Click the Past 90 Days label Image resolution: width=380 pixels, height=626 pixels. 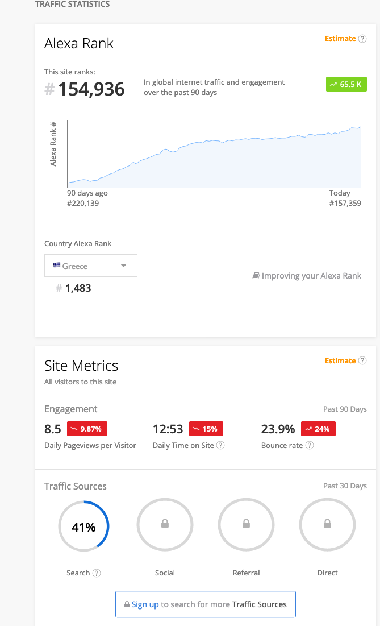(x=345, y=409)
